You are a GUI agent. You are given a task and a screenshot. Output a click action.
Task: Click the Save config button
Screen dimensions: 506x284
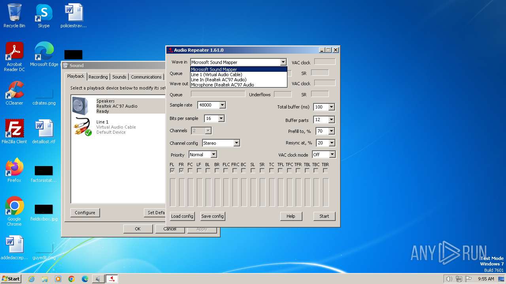(x=212, y=216)
